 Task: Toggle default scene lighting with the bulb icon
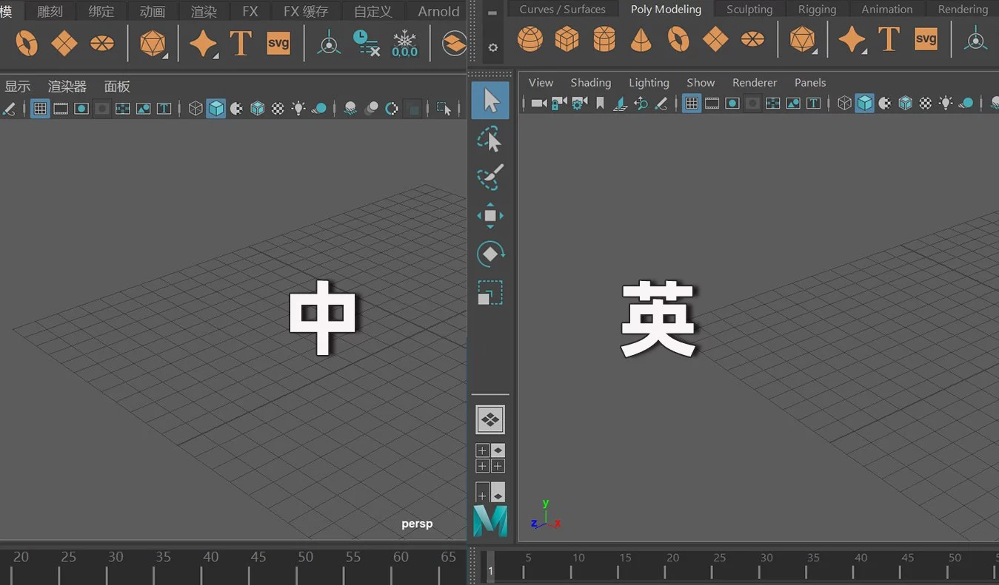(945, 103)
